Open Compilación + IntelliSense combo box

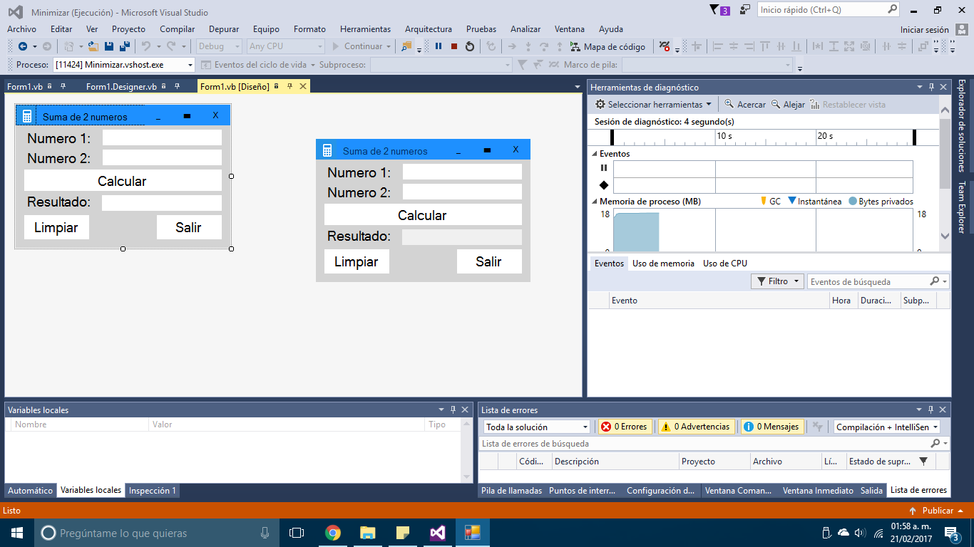click(x=887, y=427)
